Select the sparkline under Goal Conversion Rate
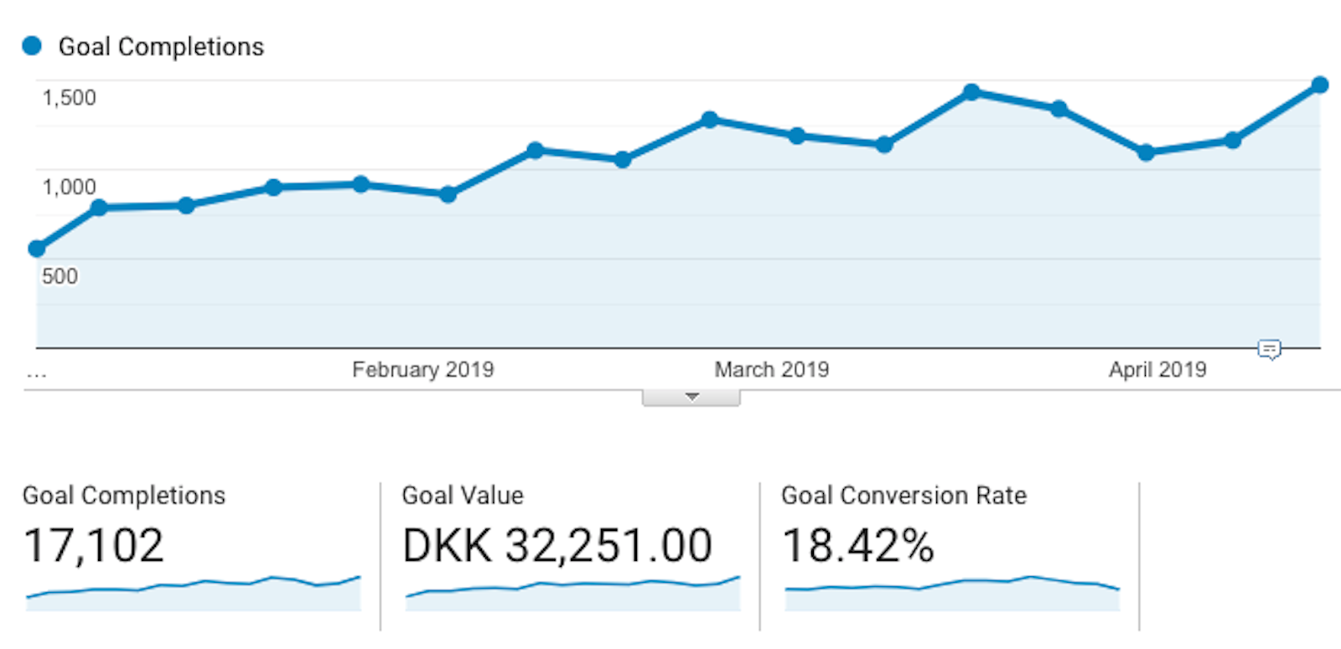This screenshot has height=649, width=1341. tap(951, 592)
